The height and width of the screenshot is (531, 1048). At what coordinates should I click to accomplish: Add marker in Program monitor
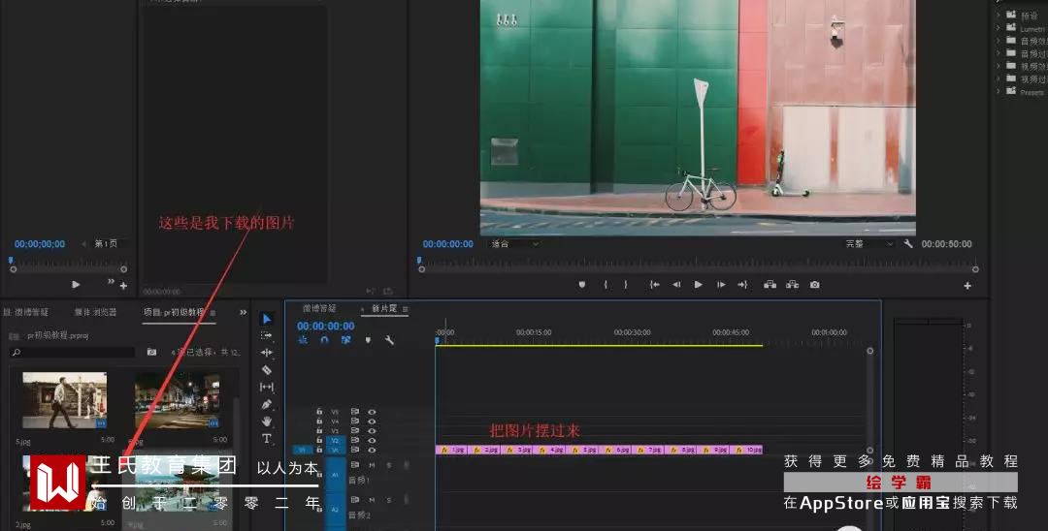581,285
